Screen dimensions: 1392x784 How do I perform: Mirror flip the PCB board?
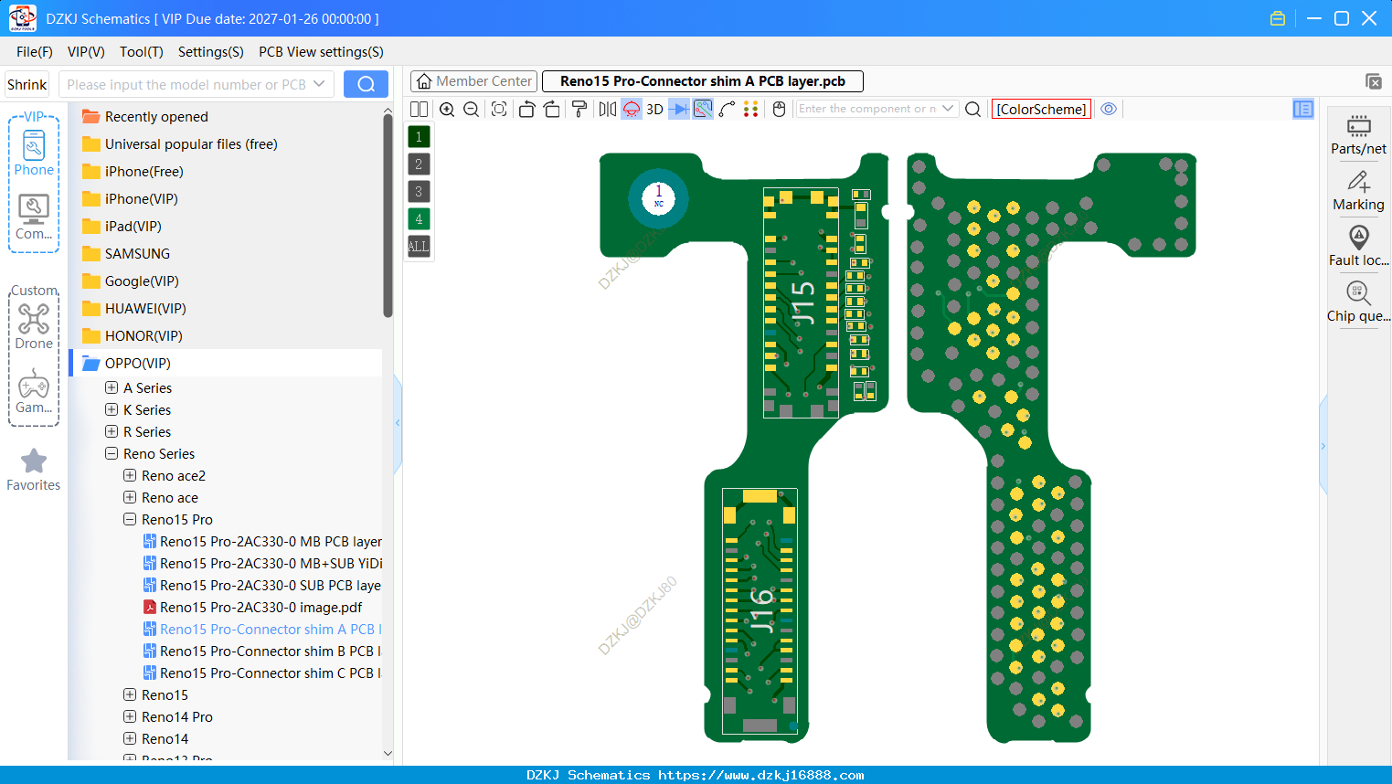[607, 110]
